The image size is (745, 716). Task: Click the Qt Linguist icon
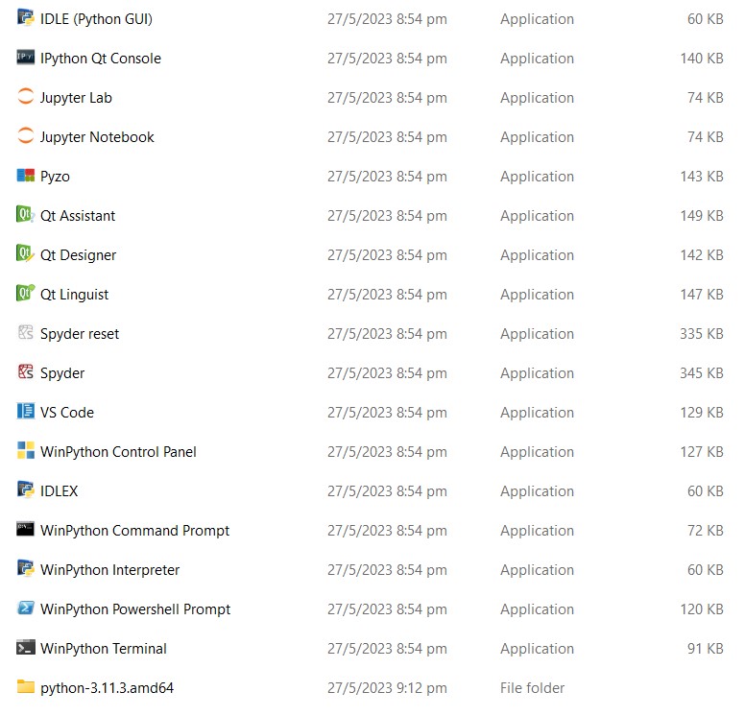(x=26, y=293)
